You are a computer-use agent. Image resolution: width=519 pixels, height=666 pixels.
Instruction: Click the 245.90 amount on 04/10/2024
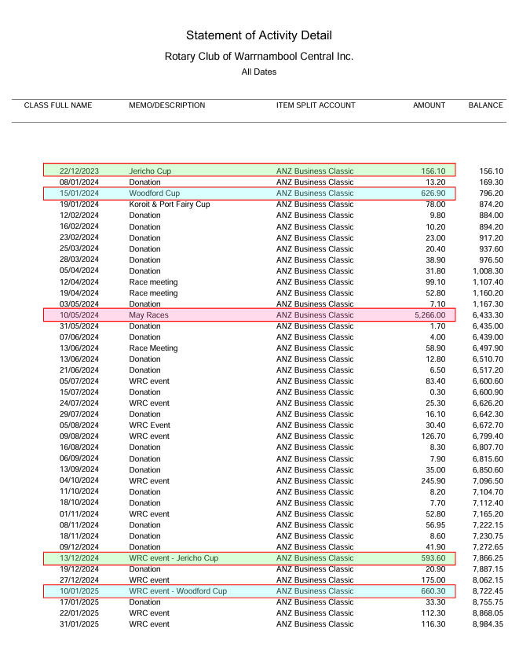point(433,480)
